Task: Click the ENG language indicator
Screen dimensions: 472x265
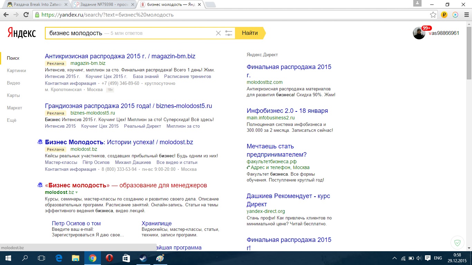Action: 438,258
